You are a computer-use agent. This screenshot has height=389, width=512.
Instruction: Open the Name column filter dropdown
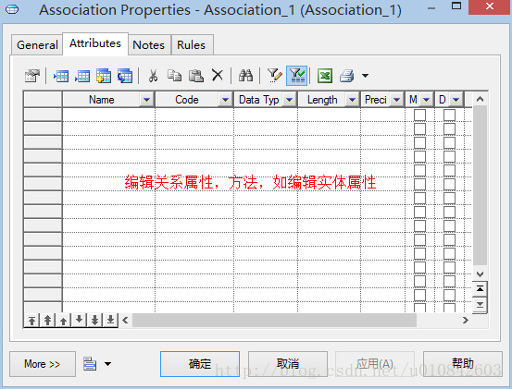tap(146, 100)
